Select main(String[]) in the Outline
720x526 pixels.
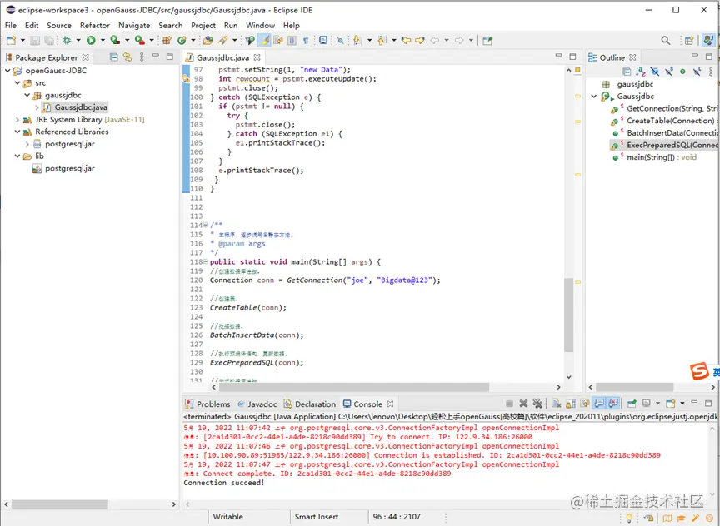[x=649, y=156]
